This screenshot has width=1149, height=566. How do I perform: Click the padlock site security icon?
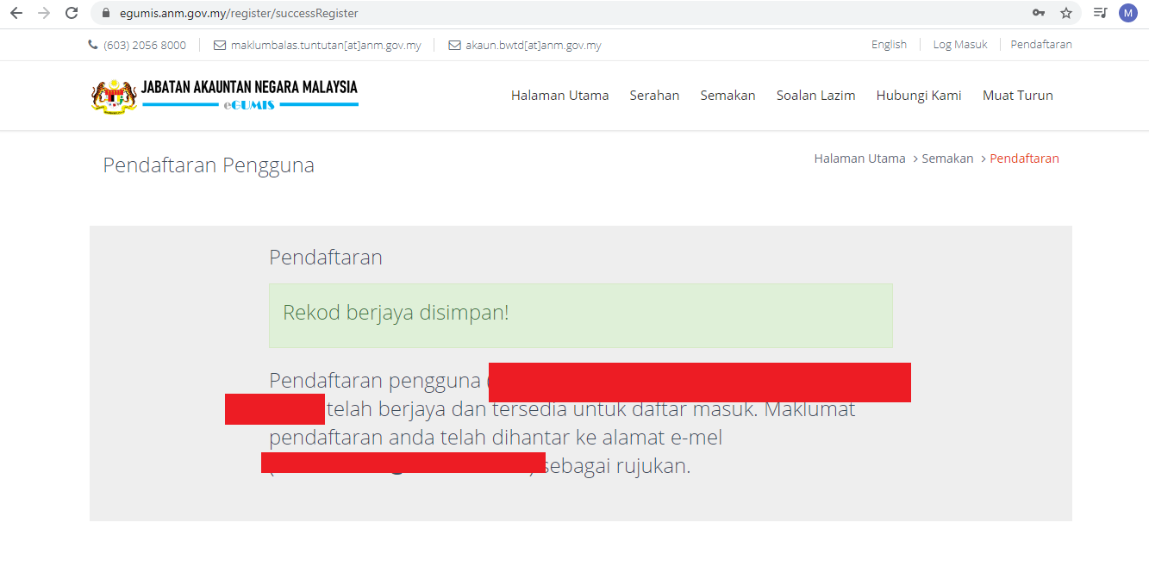(106, 13)
